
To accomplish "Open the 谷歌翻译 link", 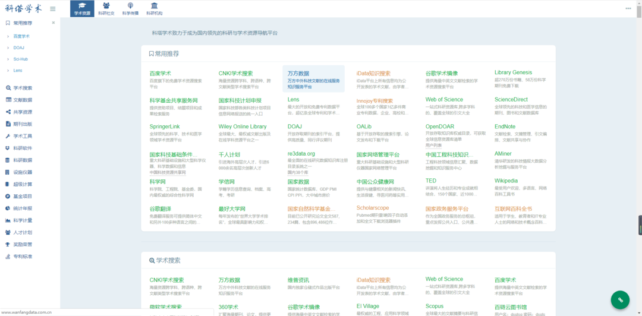I will click(x=160, y=208).
